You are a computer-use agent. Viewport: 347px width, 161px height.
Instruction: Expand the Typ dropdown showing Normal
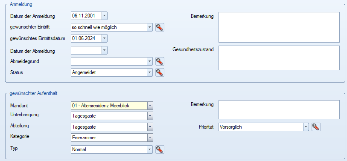[x=150, y=149]
